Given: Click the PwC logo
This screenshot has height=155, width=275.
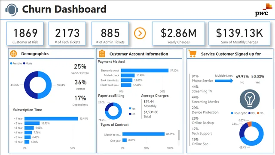Looking at the screenshot, I should pos(263,10).
